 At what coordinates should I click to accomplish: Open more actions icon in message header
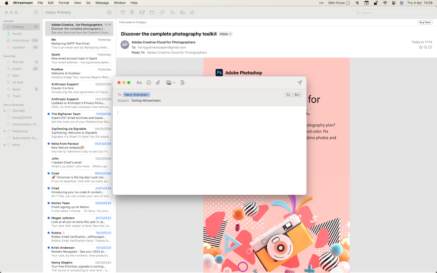(430, 47)
